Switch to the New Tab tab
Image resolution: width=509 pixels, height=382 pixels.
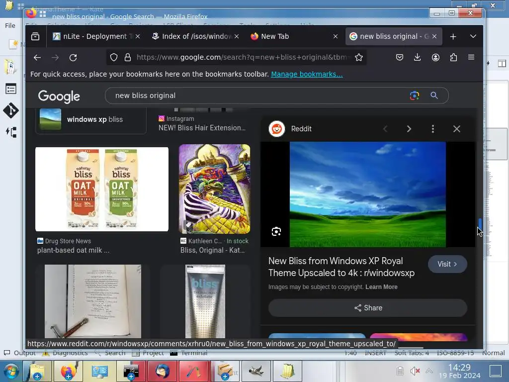pyautogui.click(x=294, y=36)
